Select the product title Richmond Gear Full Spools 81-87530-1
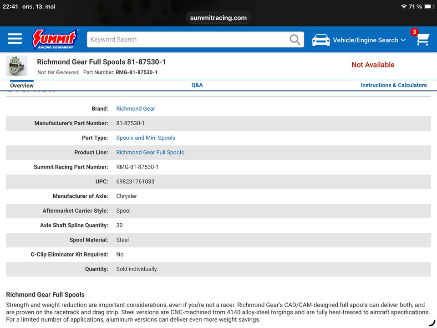 [x=101, y=62]
